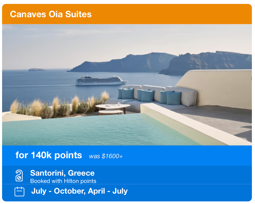This screenshot has width=255, height=204.
Task: Click the "was $1600+" original price
Action: 106,156
